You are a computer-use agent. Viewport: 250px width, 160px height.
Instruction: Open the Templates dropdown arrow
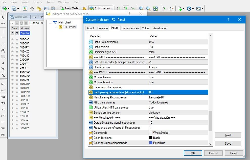point(202,9)
